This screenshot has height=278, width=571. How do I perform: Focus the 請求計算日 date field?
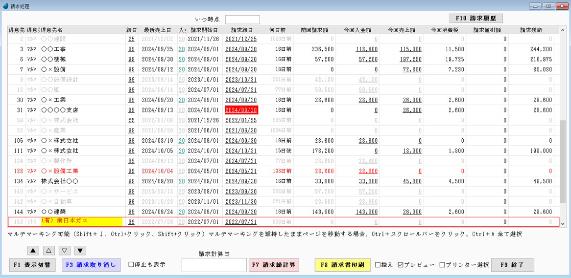pyautogui.click(x=214, y=265)
